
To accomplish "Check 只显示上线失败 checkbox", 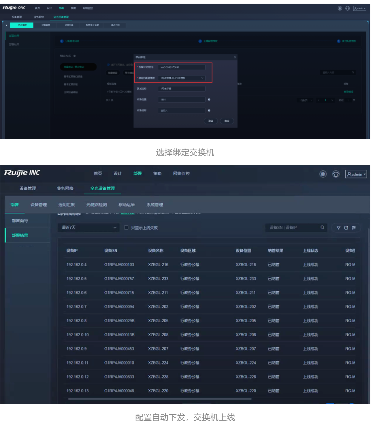I will [x=126, y=227].
